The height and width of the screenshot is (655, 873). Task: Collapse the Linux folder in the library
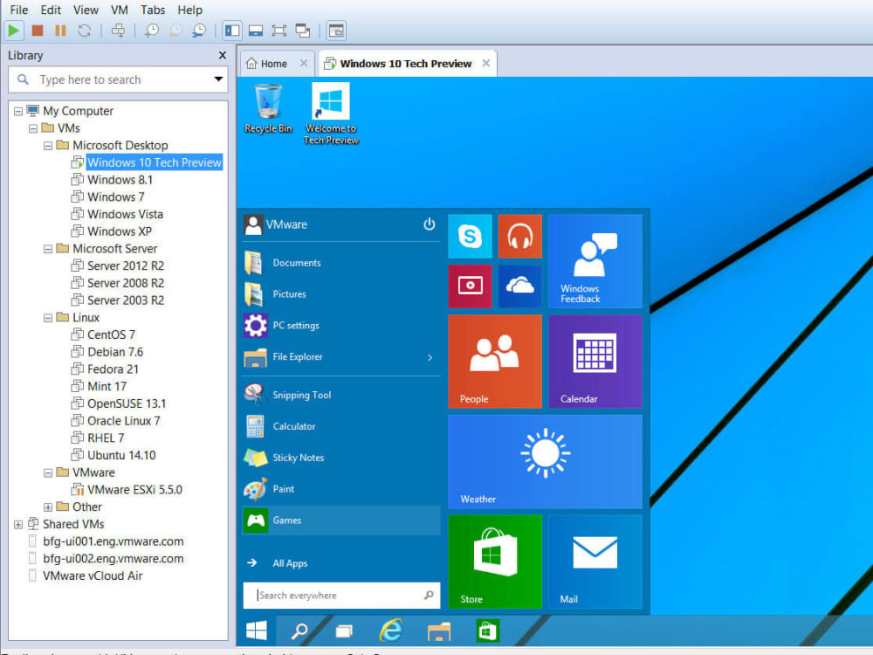48,317
